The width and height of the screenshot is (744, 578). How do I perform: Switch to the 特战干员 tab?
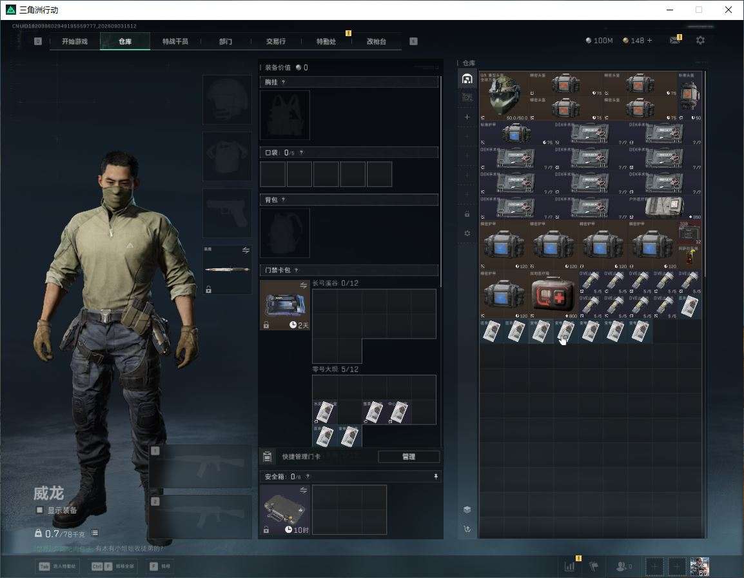175,41
